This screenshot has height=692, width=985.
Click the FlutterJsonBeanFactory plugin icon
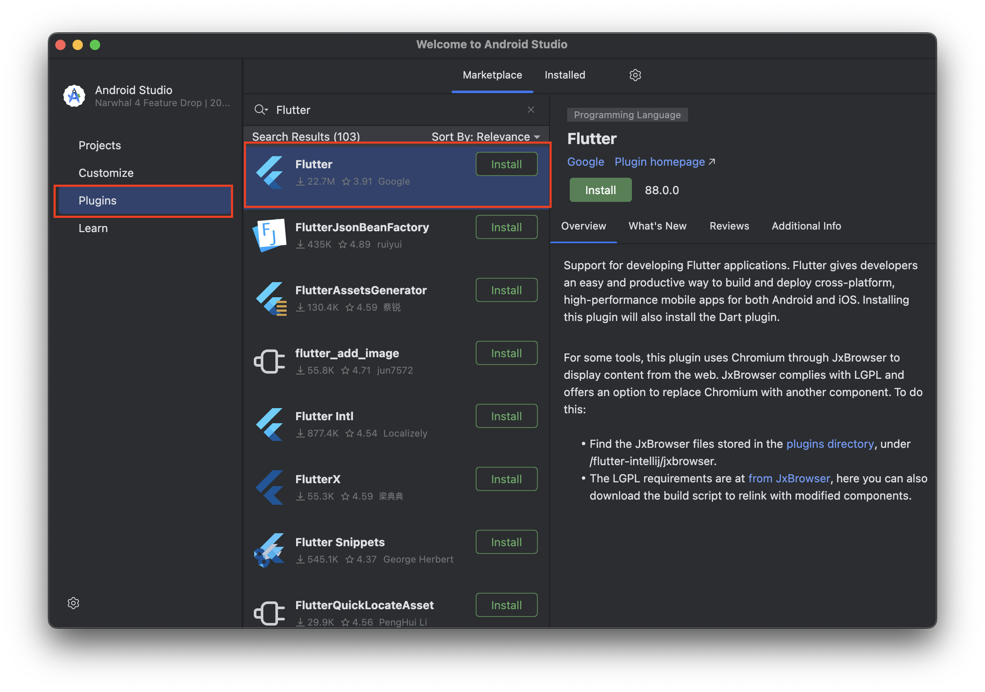pyautogui.click(x=270, y=235)
